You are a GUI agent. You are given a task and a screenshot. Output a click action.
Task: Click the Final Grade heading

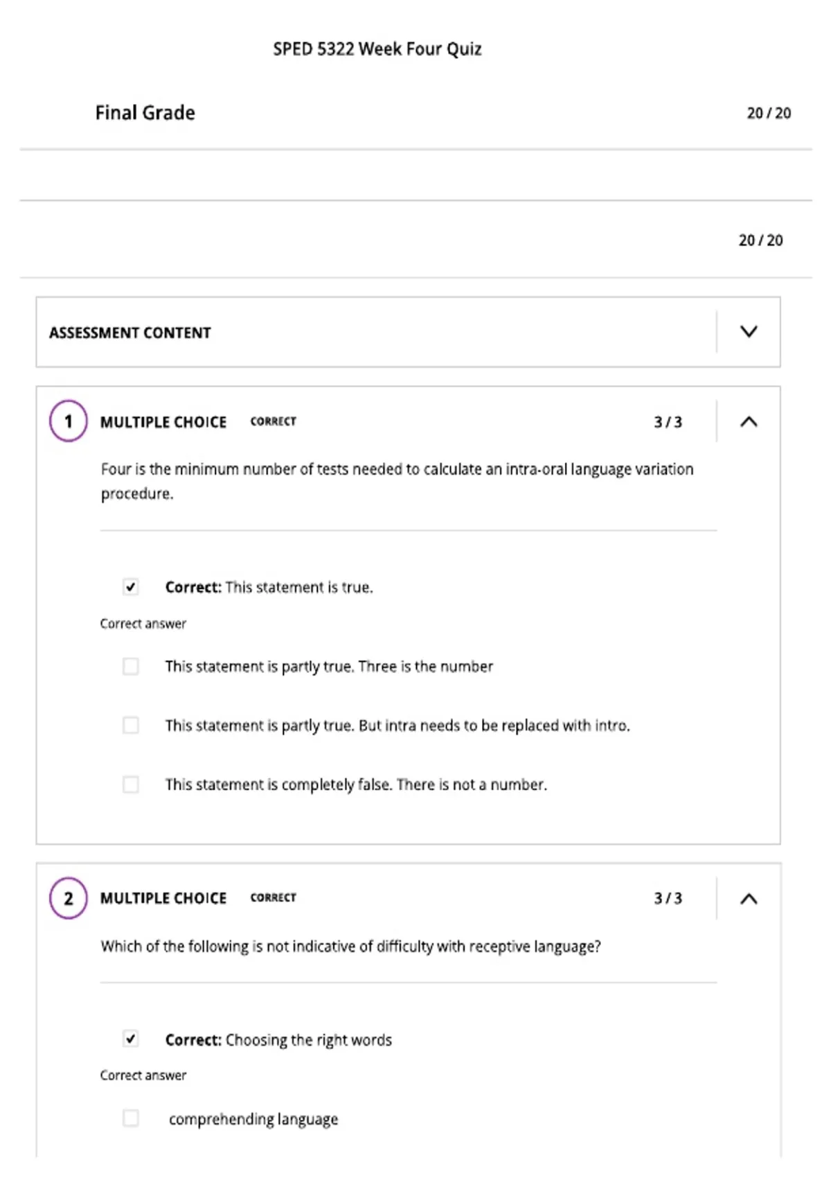(x=145, y=113)
